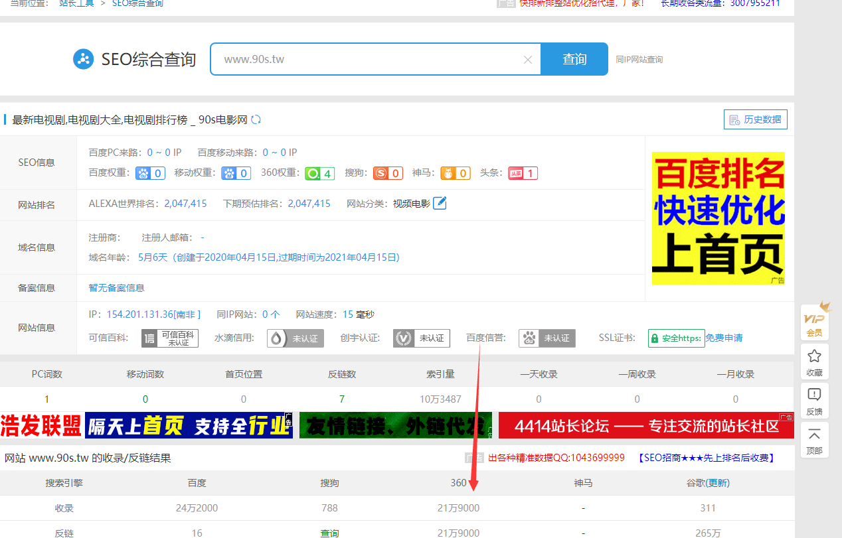This screenshot has width=842, height=538.
Task: Click the 首页位置 column header
Action: coord(244,374)
